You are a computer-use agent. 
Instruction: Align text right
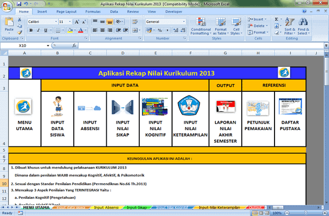tap(109, 30)
